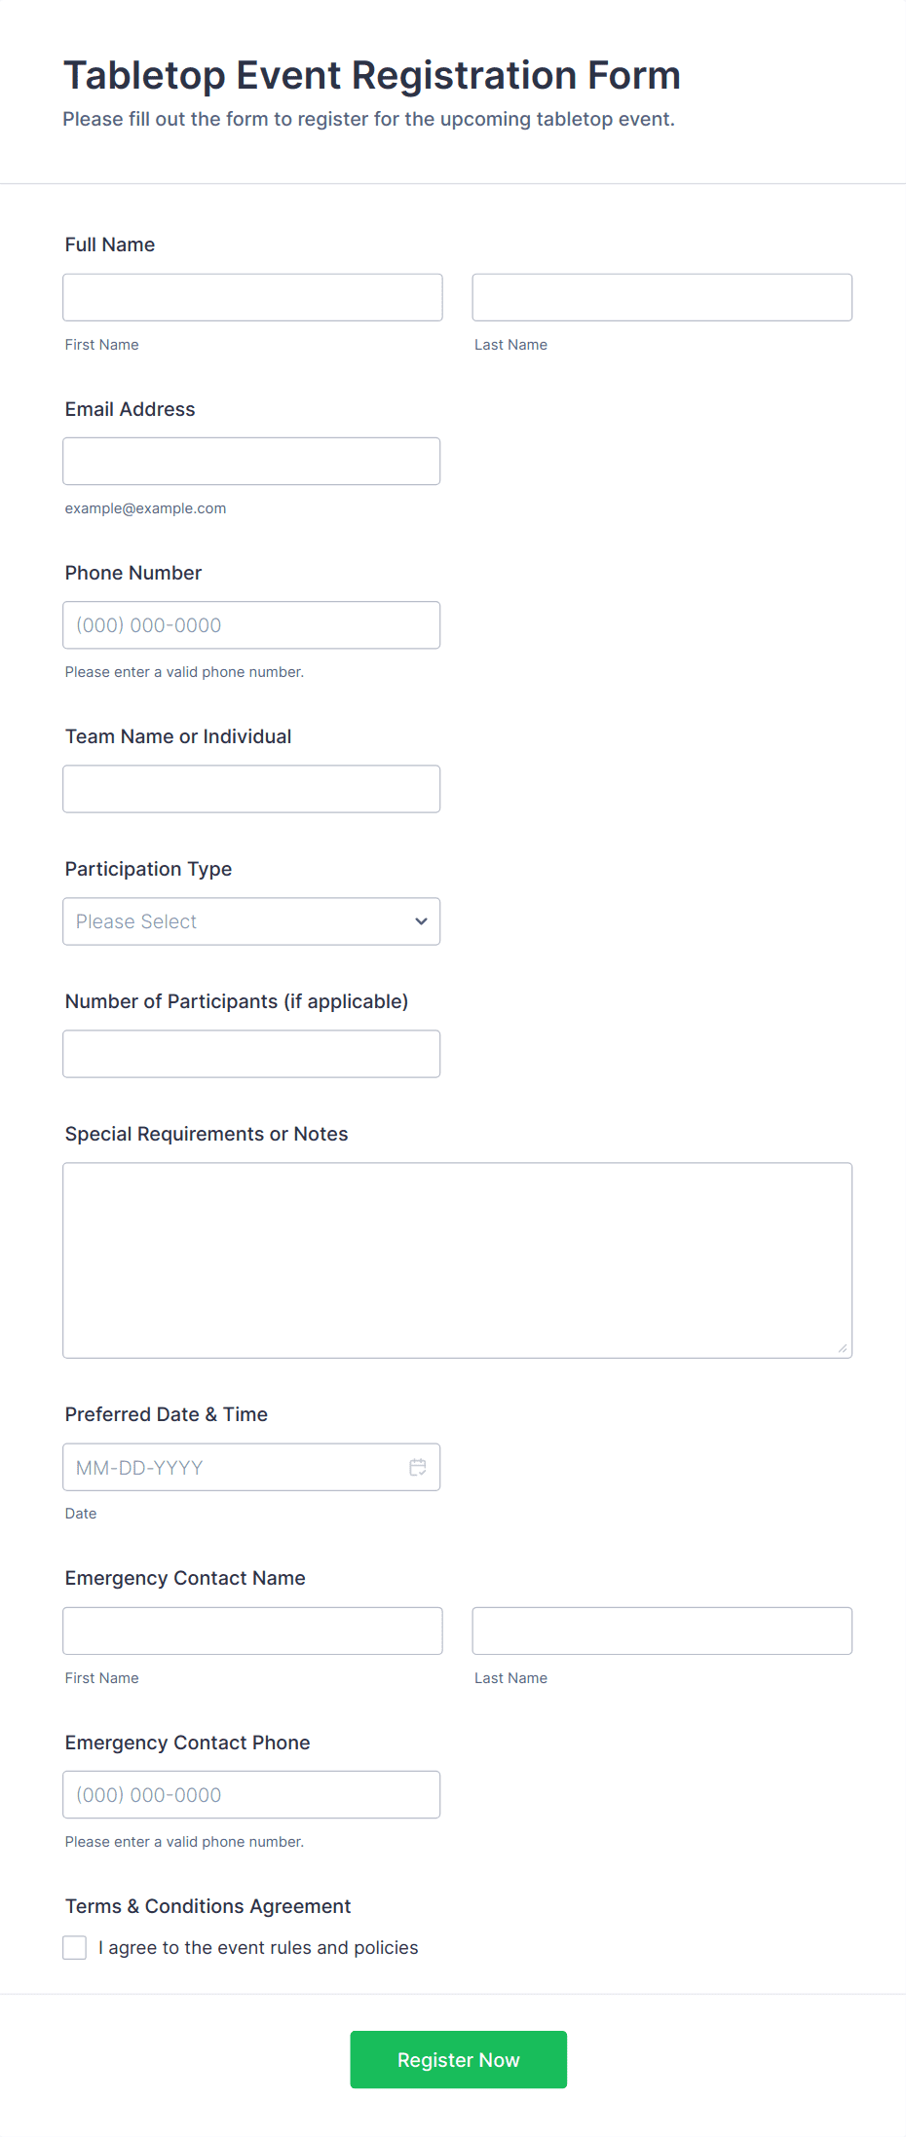Screen dimensions: 906x2137
Task: Check the event rules agreement checkbox
Action: click(75, 1947)
